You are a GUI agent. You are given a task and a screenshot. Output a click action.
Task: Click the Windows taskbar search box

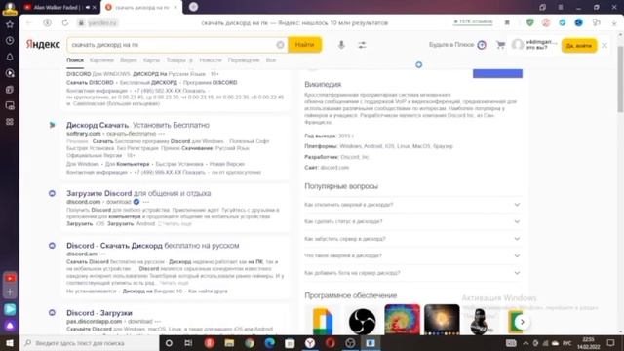coord(90,343)
